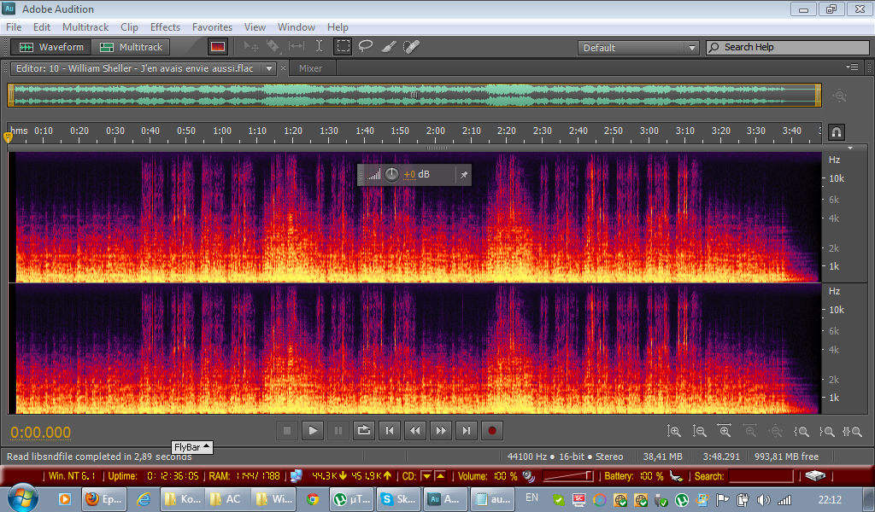Adjust the +0 dB volume knob

click(x=391, y=175)
